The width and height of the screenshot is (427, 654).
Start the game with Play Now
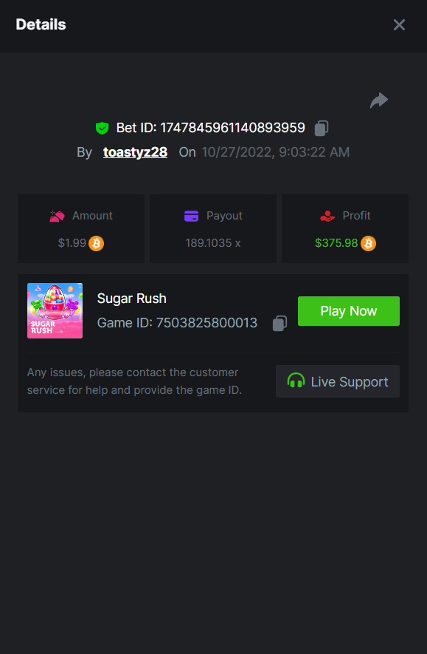coord(349,311)
